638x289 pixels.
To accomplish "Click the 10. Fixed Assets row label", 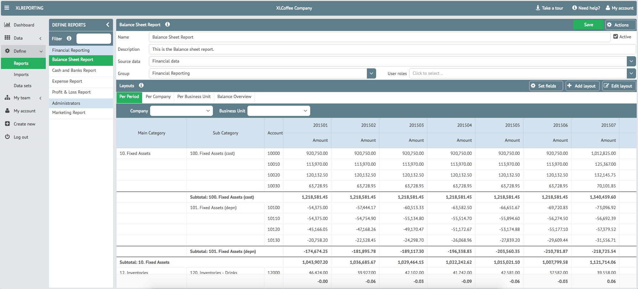I will (x=135, y=153).
